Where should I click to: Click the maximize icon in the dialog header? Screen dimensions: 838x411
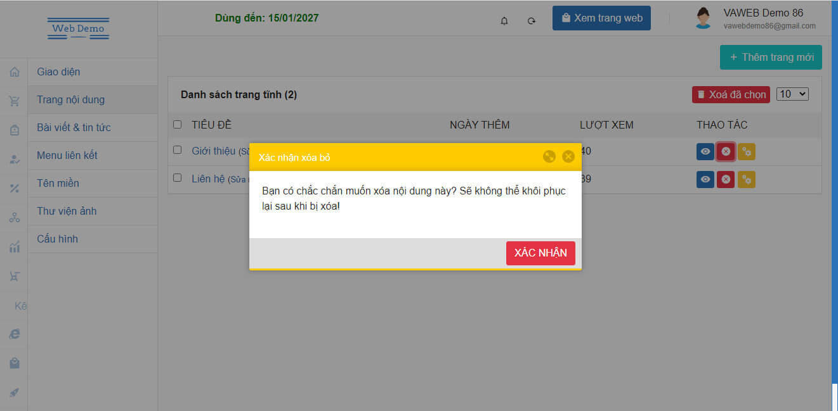coord(549,156)
